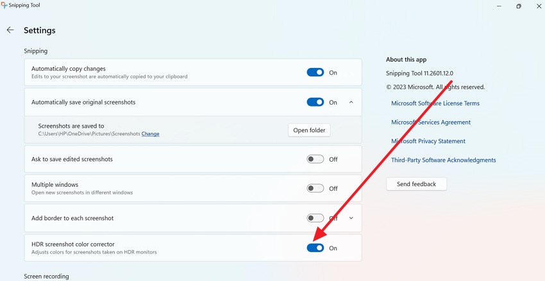Enable Add border to each screenshot
Screen dimensions: 545x281
point(315,218)
